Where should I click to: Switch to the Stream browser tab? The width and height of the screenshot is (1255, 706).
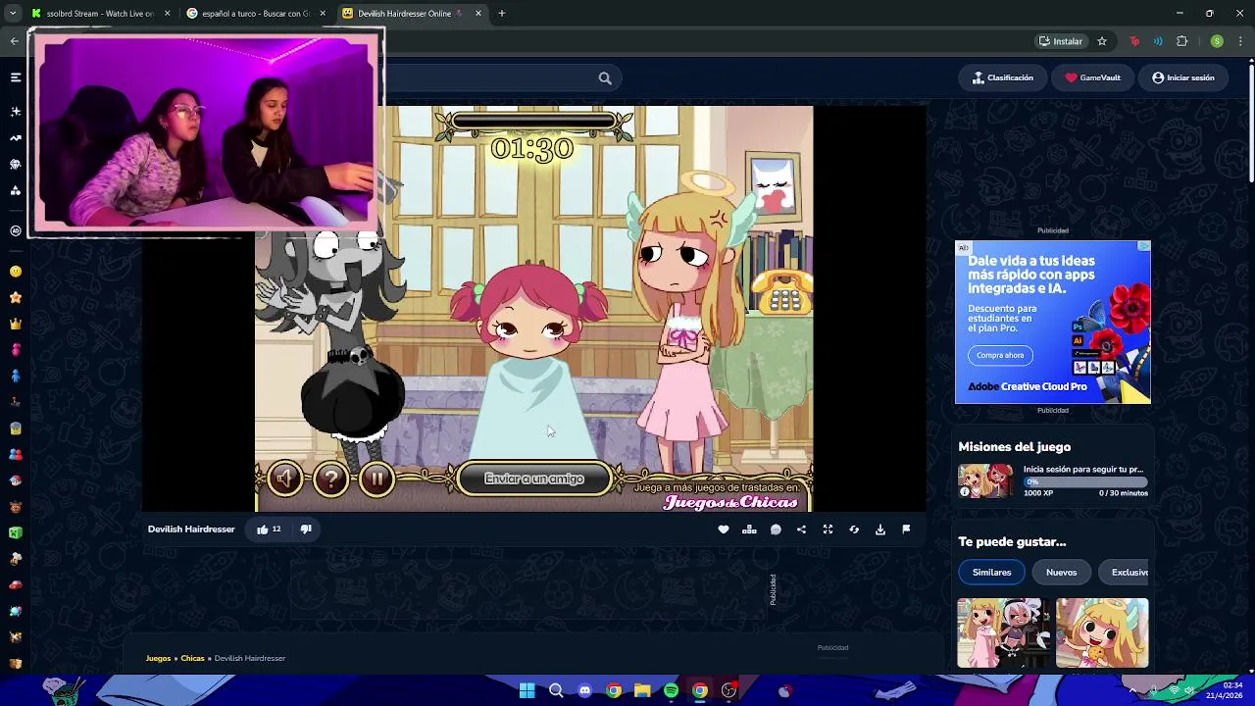100,14
